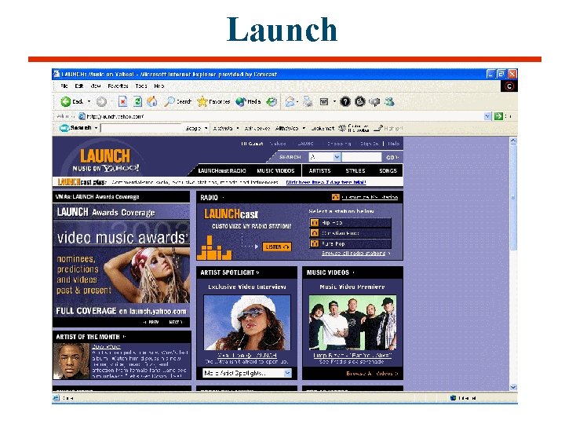Image resolution: width=565 pixels, height=424 pixels.
Task: Open the mySearch dropdown arrow
Action: pos(97,128)
